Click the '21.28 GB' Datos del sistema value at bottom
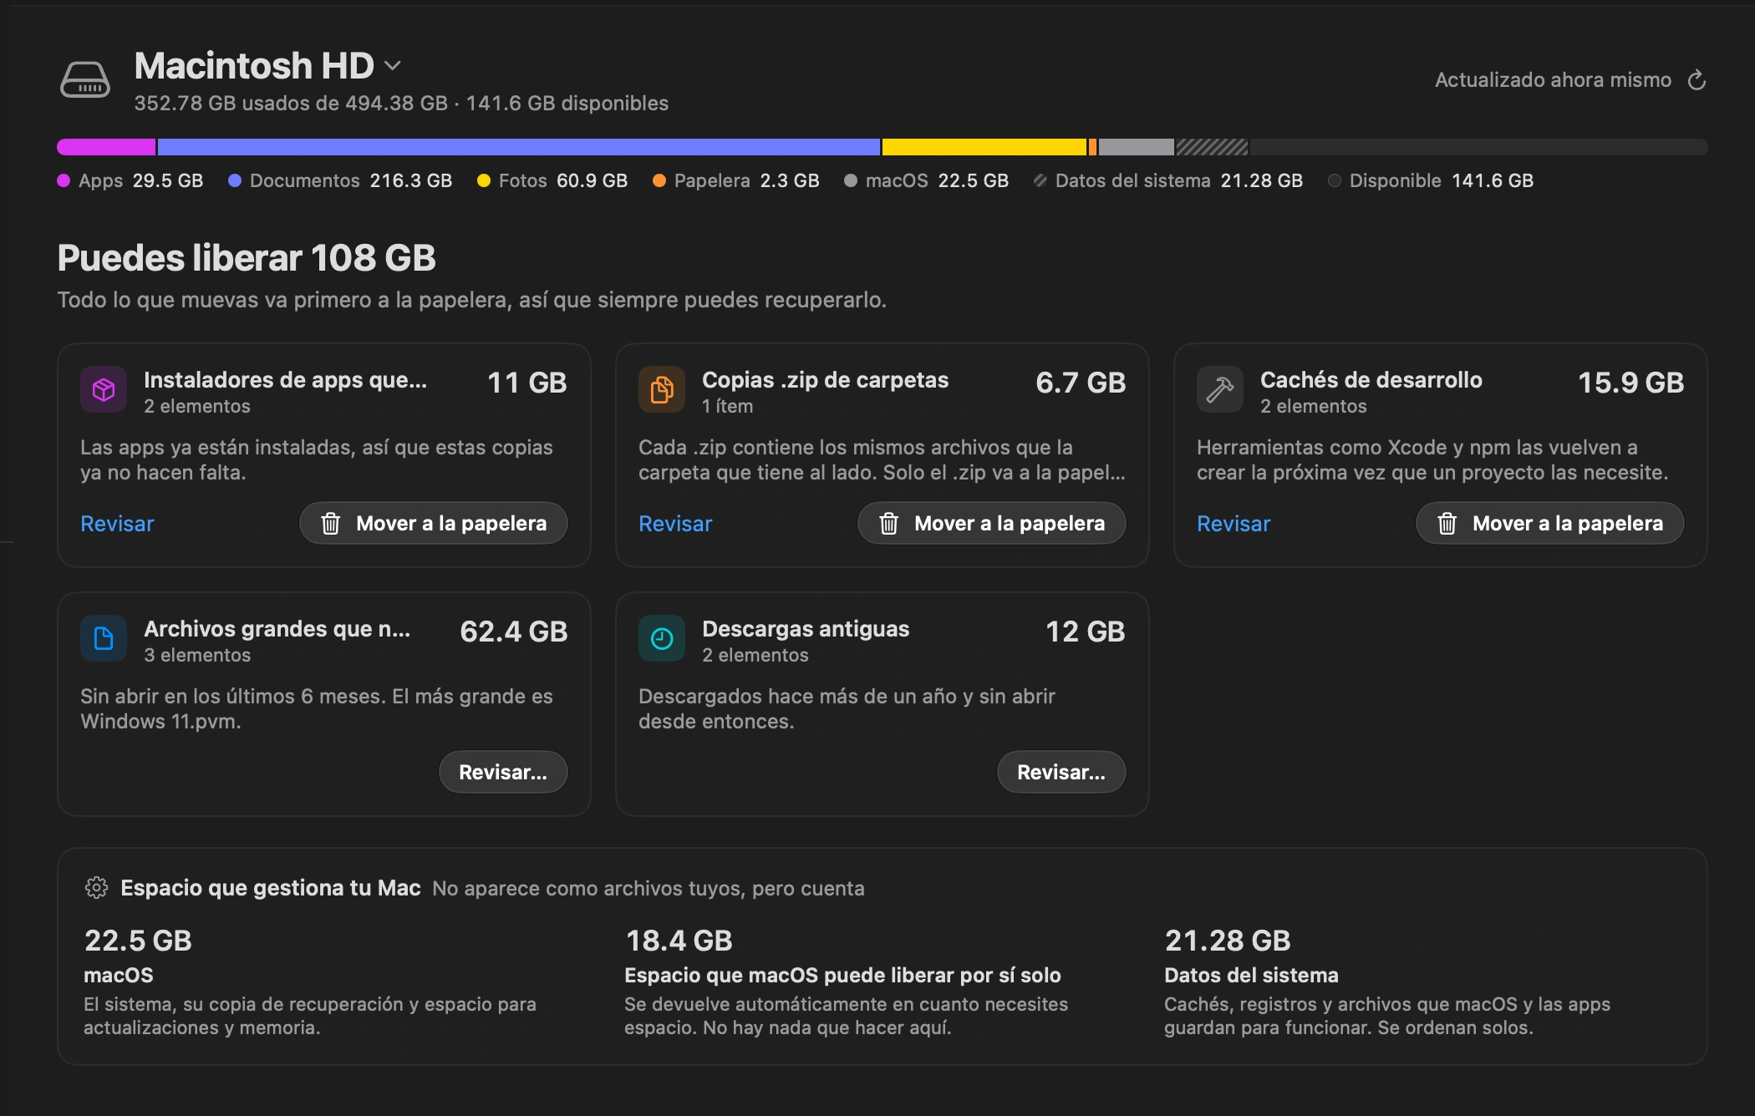Image resolution: width=1755 pixels, height=1116 pixels. click(1228, 941)
